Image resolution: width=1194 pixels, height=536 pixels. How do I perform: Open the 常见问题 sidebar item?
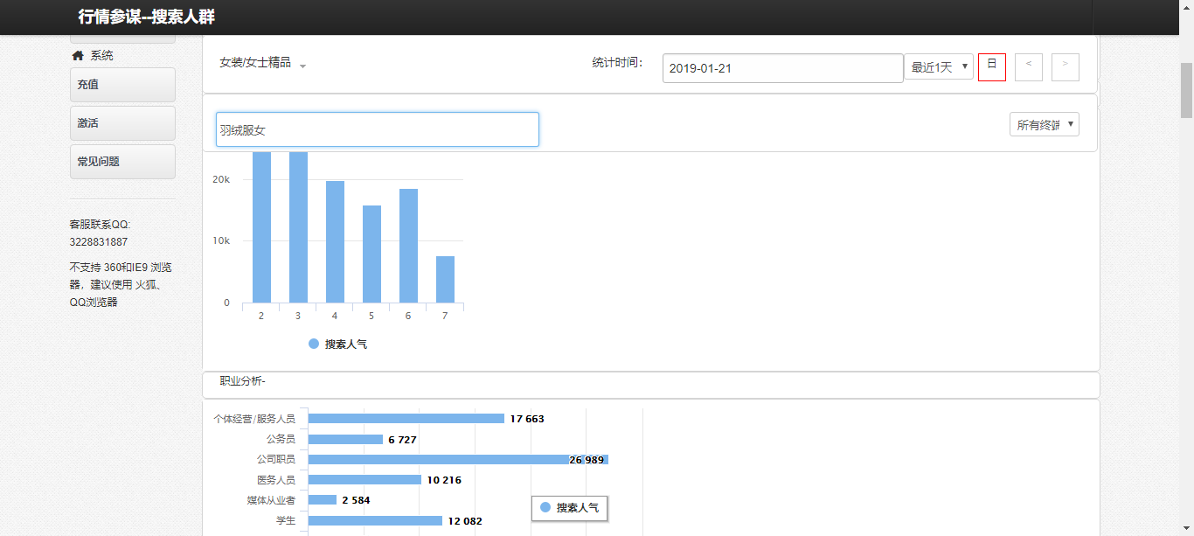pos(122,162)
